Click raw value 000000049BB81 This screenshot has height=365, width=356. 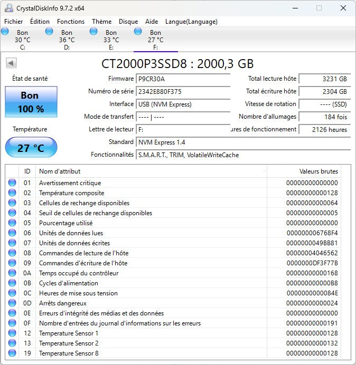pos(312,243)
